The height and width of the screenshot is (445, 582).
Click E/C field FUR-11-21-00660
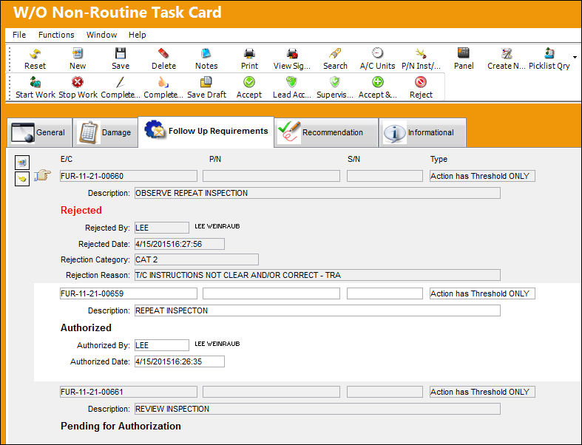point(129,176)
